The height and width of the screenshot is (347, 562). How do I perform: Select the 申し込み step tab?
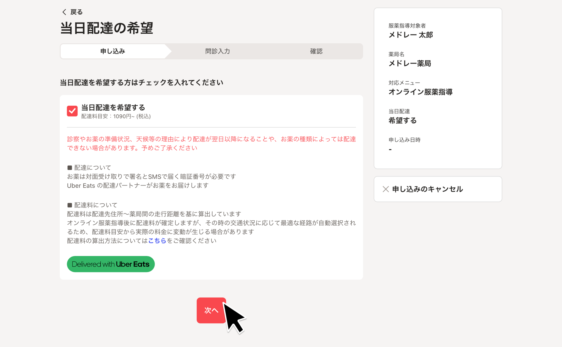tap(113, 51)
